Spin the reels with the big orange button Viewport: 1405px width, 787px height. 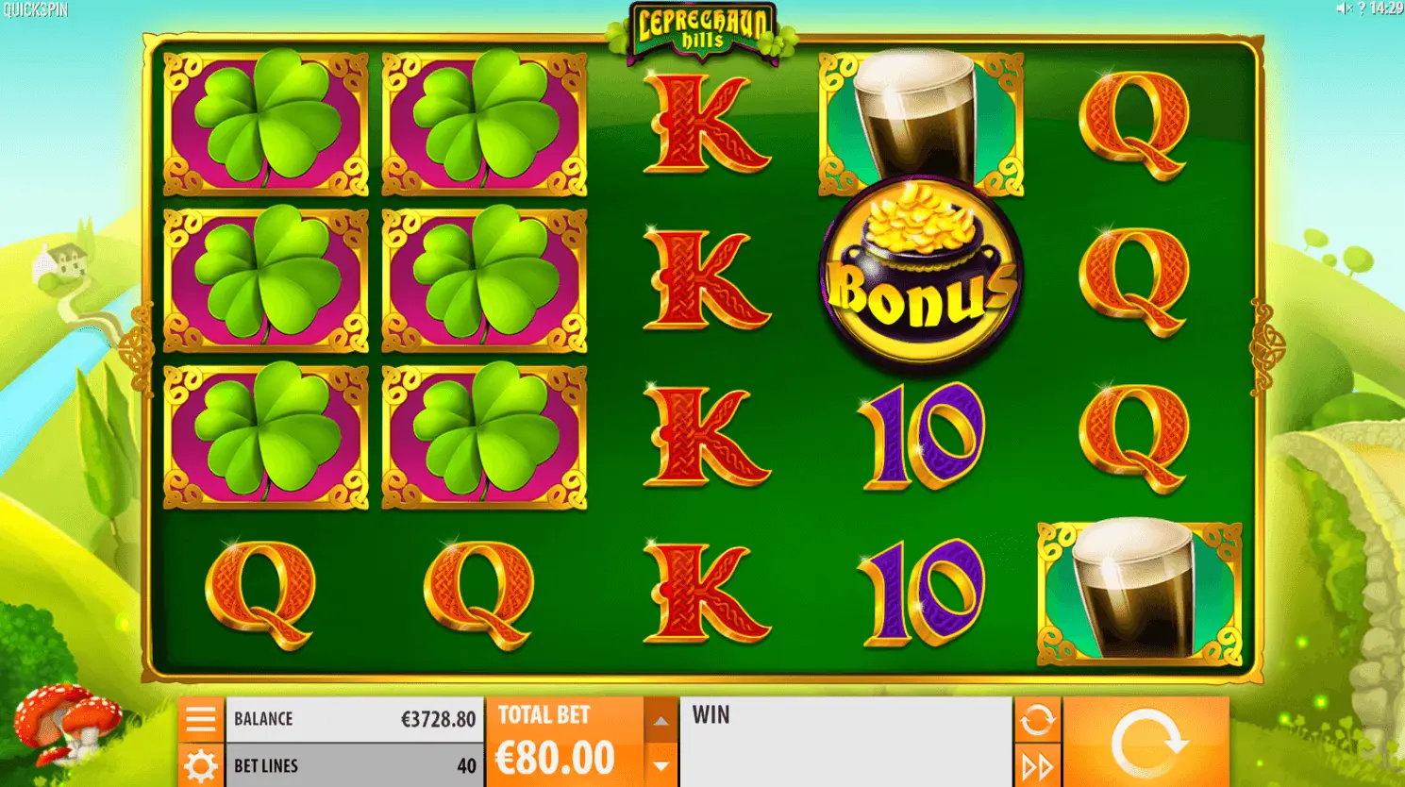point(1146,742)
